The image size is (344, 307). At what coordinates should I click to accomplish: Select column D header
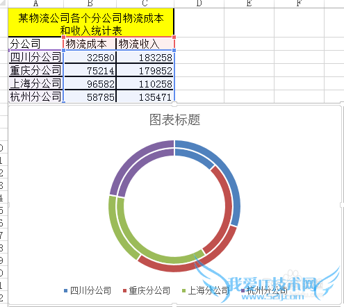(199, 3)
